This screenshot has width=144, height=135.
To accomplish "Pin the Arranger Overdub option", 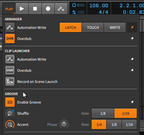I will coord(132,38).
